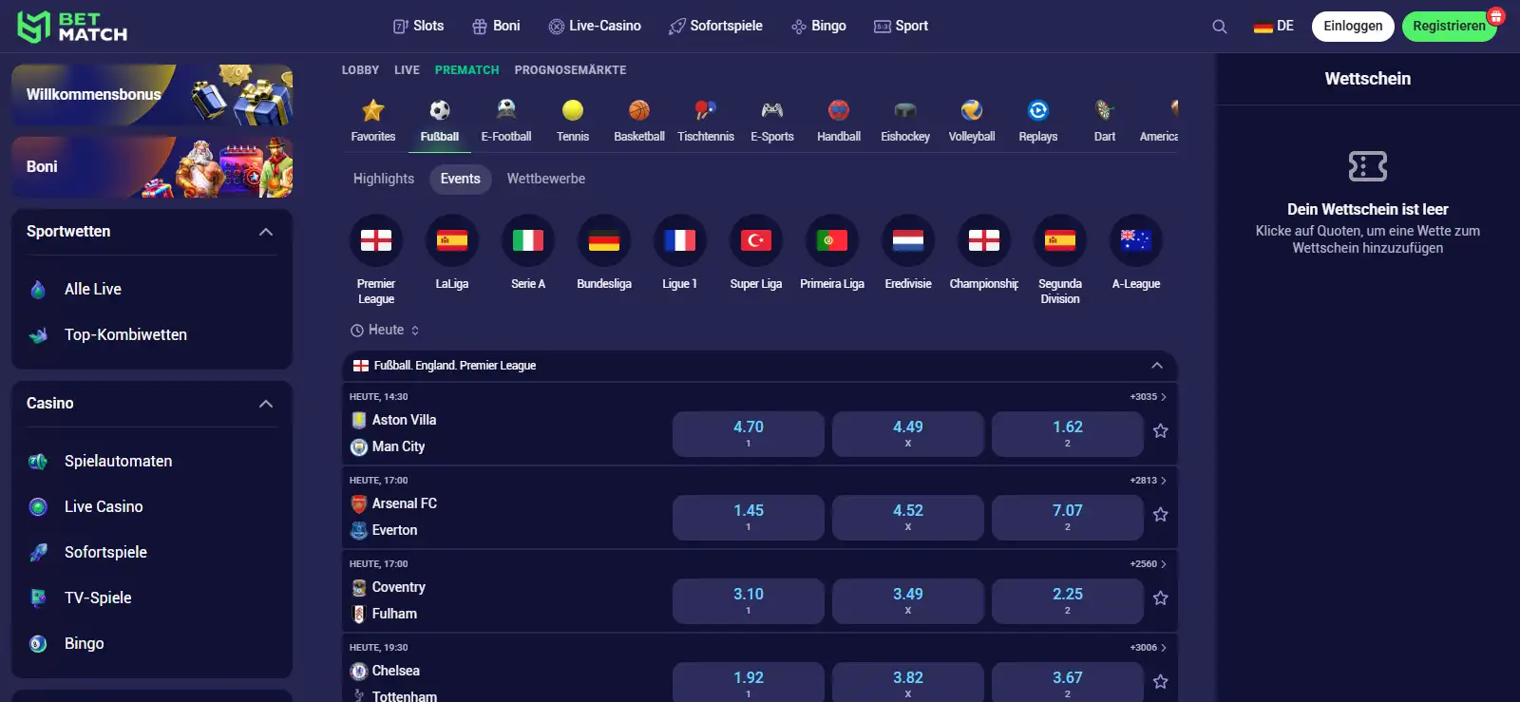Click the Einloggen button
The height and width of the screenshot is (702, 1520).
(1353, 27)
